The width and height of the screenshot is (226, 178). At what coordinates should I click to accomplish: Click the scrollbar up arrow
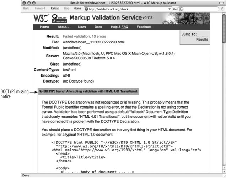pos(224,168)
